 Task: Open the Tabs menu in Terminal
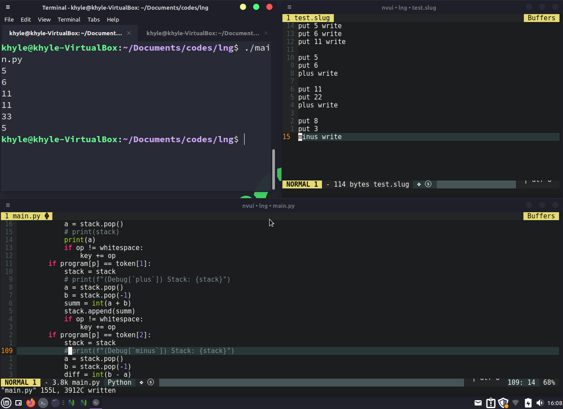[93, 19]
